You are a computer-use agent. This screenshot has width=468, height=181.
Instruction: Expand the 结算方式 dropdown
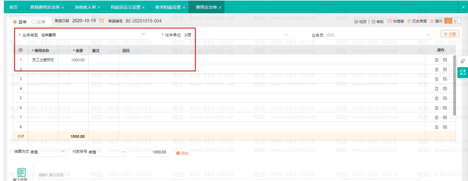click(x=63, y=151)
